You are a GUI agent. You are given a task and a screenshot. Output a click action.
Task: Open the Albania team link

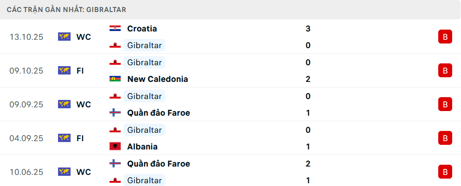coord(142,147)
